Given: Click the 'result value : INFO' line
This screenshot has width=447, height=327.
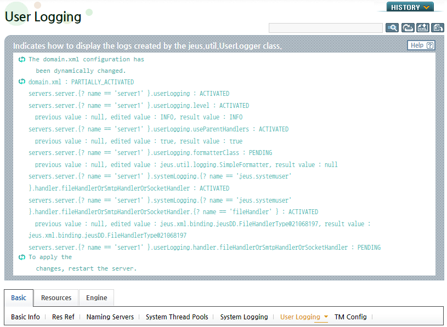Looking at the screenshot, I should pyautogui.click(x=139, y=117).
